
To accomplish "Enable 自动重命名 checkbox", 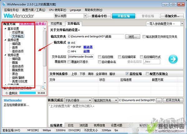I will (x=99, y=62).
